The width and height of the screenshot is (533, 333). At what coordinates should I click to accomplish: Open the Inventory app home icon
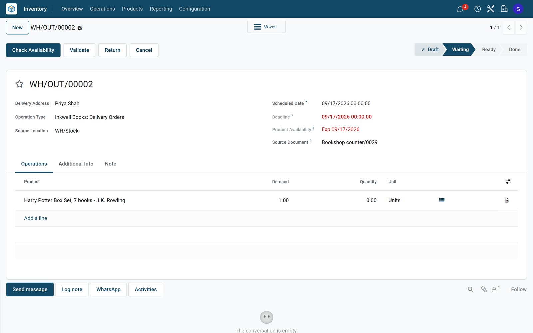[x=11, y=9]
